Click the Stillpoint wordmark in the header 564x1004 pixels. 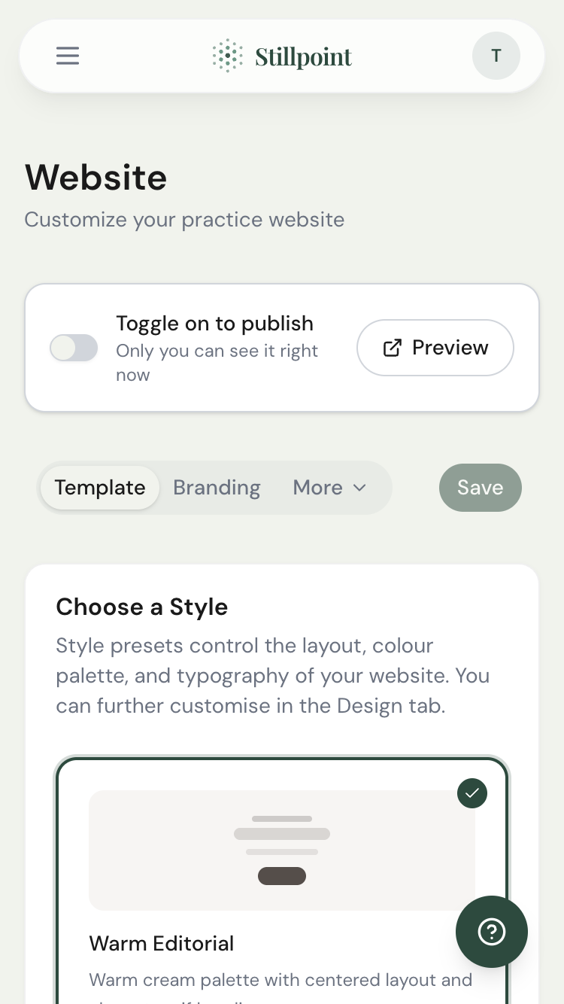[x=303, y=56]
